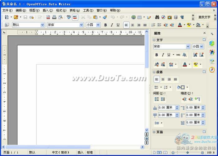
Task: Expand the 页面 section in properties panel
Action: 154,132
